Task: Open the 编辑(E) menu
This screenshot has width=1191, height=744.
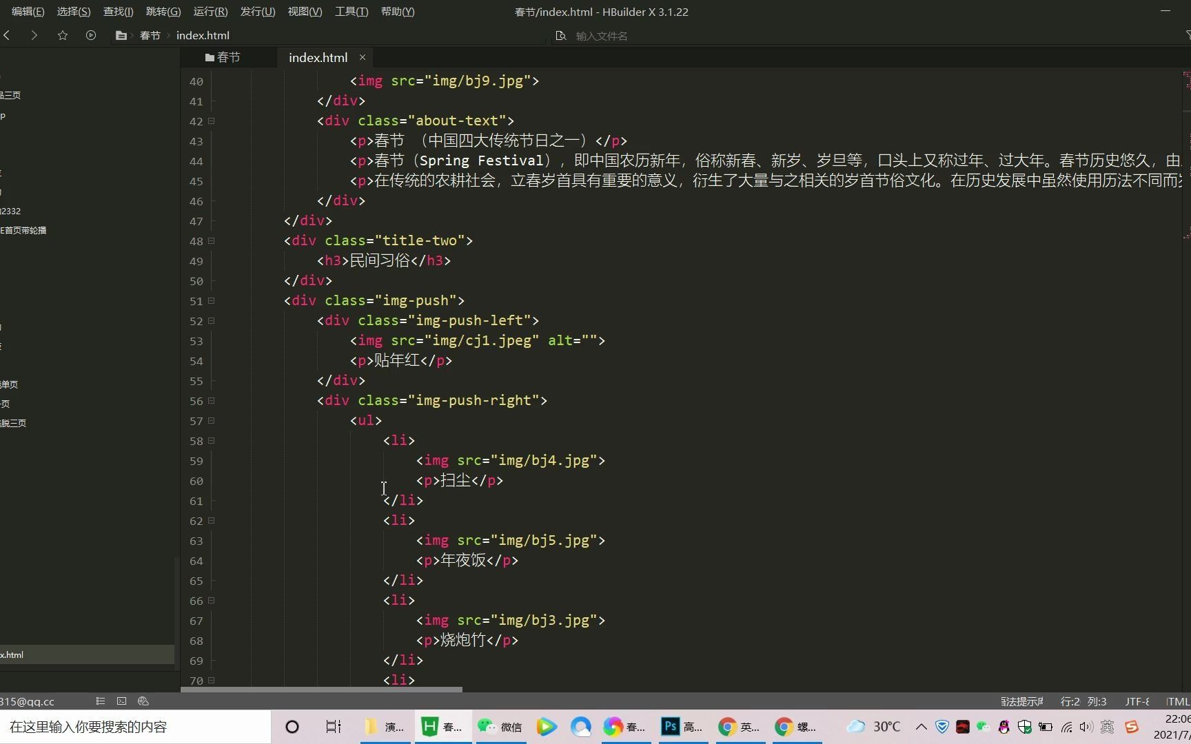Action: tap(28, 12)
